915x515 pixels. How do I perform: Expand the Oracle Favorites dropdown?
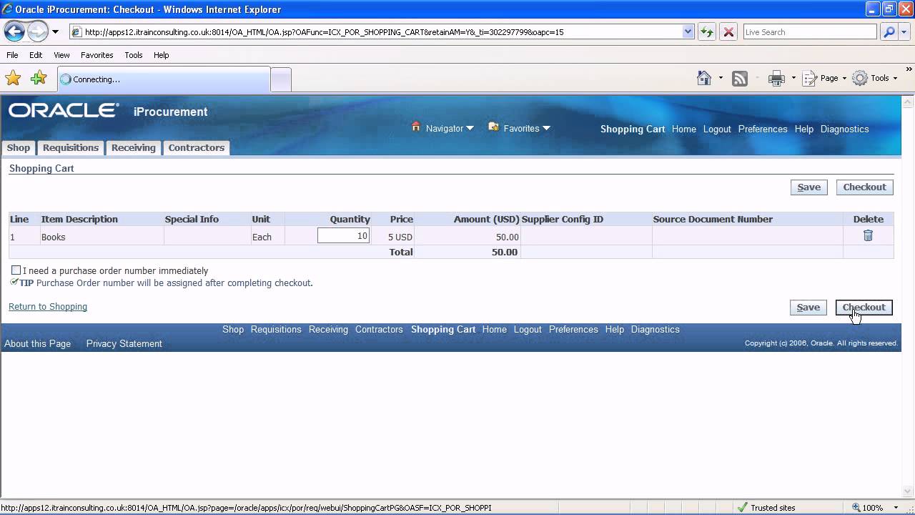[546, 129]
